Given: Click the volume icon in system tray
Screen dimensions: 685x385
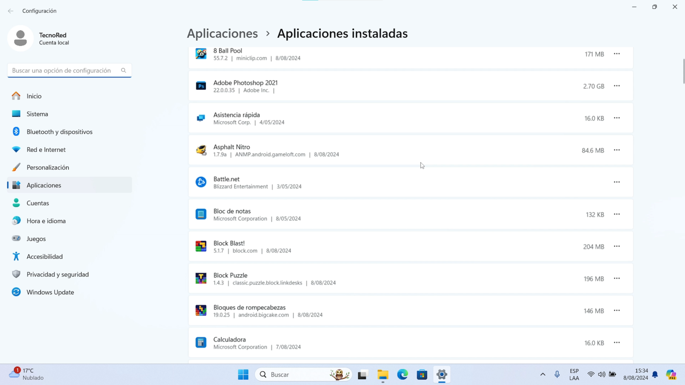Looking at the screenshot, I should (602, 374).
